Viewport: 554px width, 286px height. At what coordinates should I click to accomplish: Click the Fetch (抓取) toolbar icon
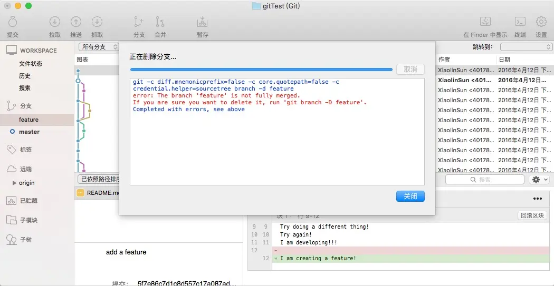pyautogui.click(x=97, y=22)
